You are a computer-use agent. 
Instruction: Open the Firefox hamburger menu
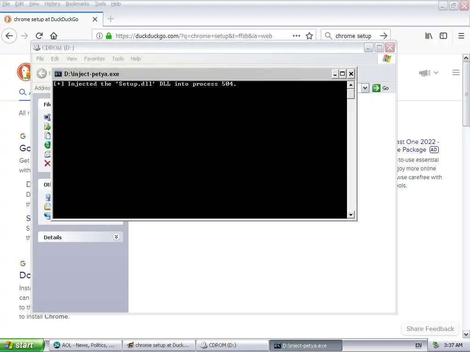tap(461, 36)
